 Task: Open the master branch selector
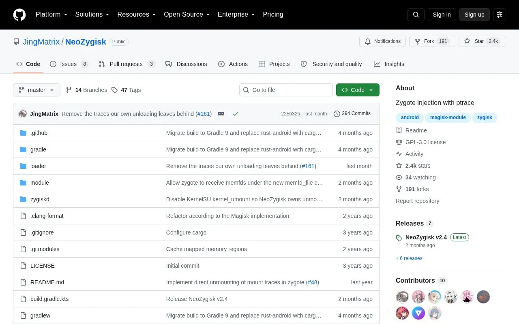[36, 90]
